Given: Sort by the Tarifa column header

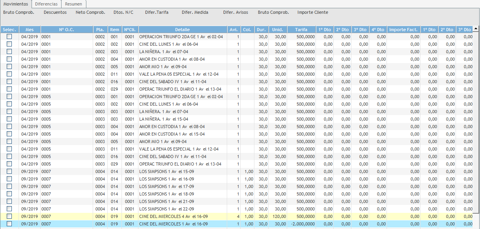Looking at the screenshot, I should coord(302,30).
